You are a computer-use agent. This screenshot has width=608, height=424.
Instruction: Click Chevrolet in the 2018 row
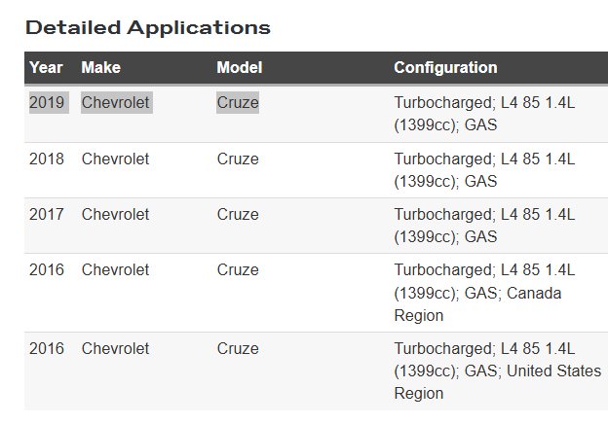[x=116, y=159]
